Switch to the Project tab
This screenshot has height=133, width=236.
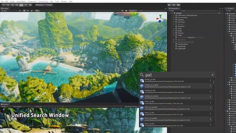click(x=229, y=8)
